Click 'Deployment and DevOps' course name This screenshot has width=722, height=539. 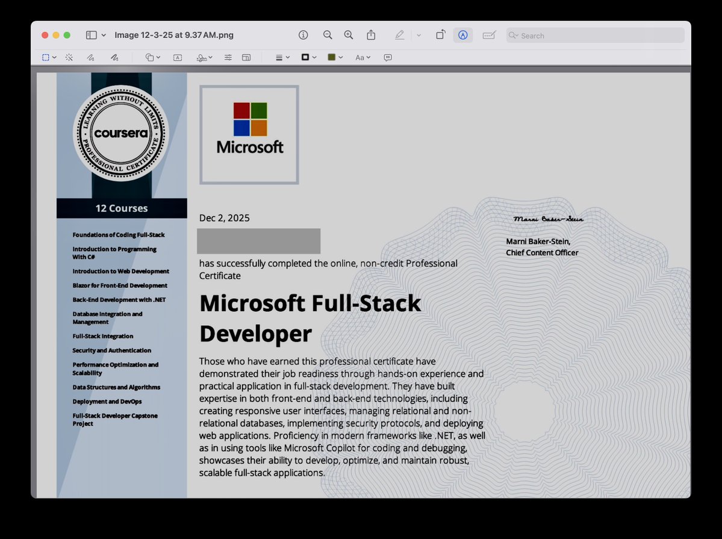tap(107, 402)
